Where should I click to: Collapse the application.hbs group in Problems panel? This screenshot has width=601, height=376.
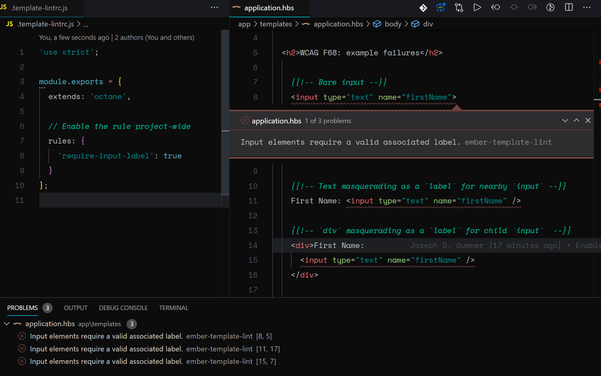pyautogui.click(x=6, y=324)
